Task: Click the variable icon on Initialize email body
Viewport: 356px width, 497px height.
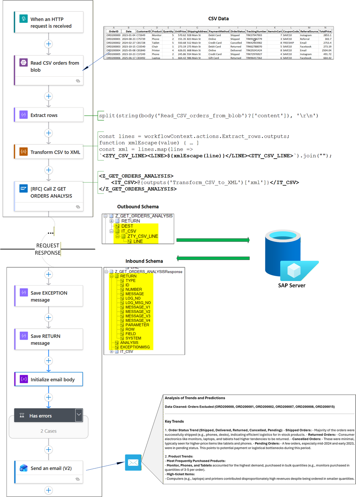Action: tap(24, 379)
